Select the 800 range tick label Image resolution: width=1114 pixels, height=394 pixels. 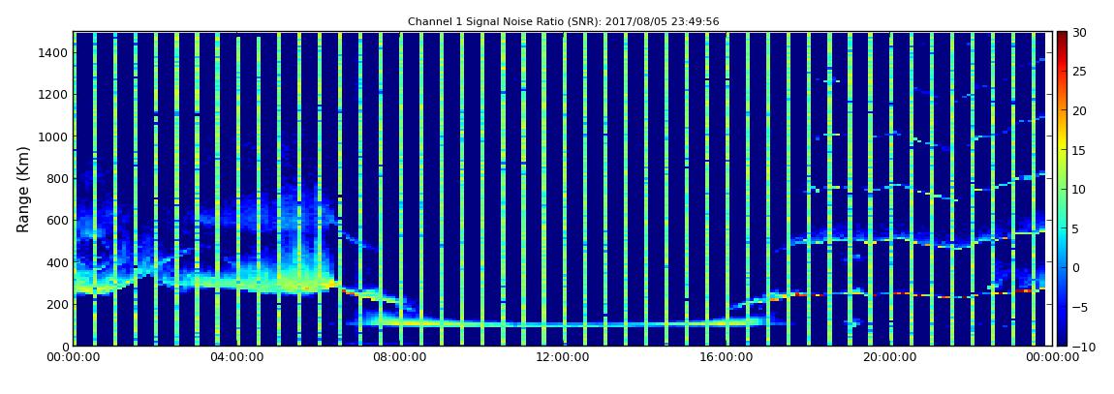click(57, 178)
